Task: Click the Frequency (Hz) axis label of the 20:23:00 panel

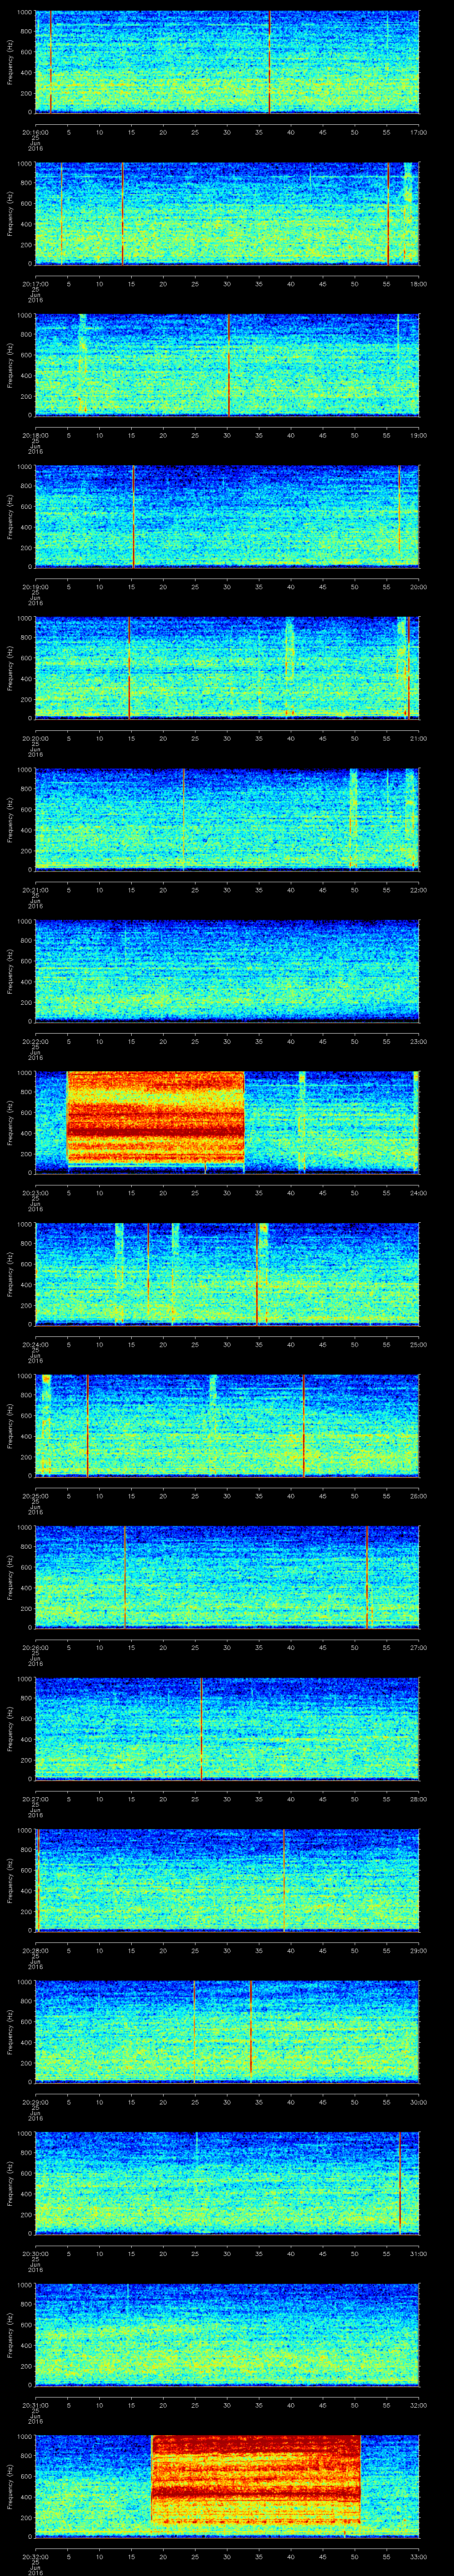Action: [10, 1123]
